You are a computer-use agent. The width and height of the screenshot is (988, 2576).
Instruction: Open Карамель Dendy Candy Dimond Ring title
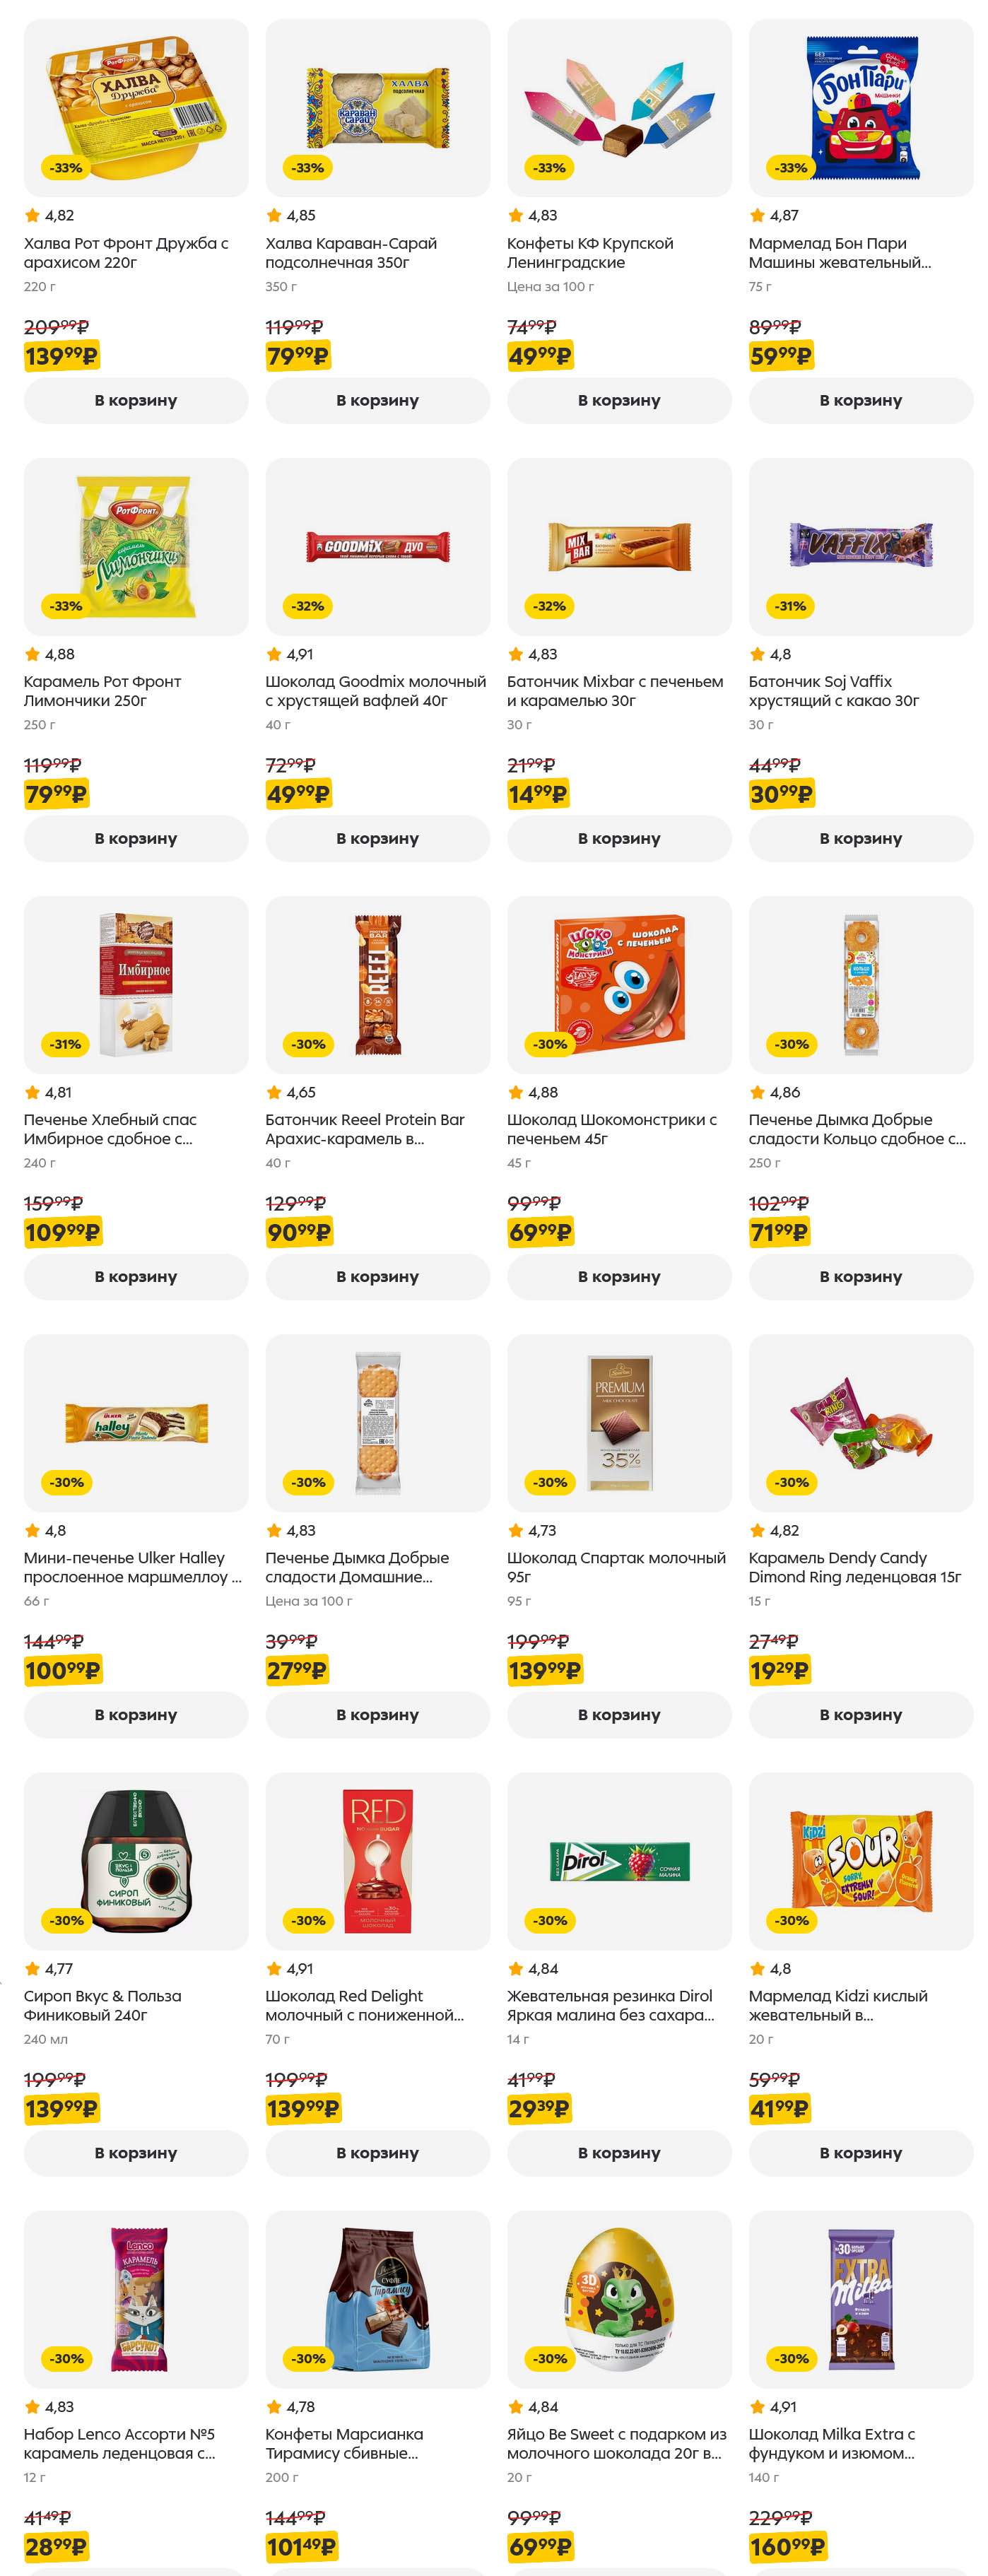pyautogui.click(x=854, y=1567)
